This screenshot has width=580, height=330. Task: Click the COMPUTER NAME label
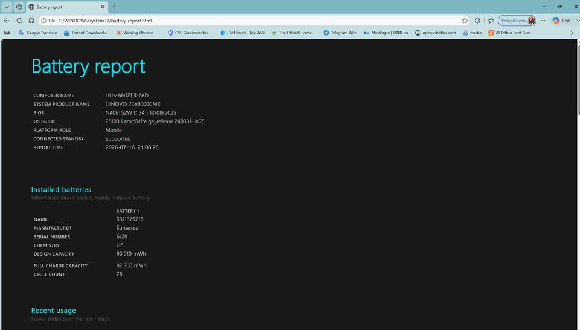click(x=54, y=95)
